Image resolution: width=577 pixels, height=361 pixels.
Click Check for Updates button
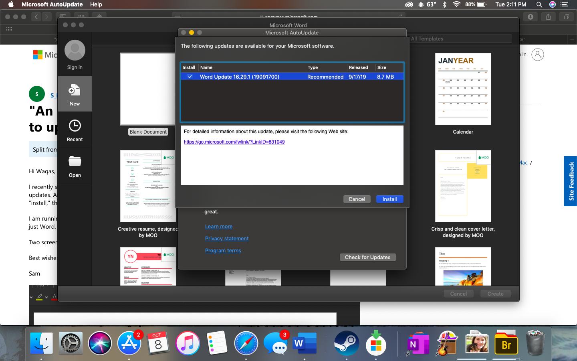[367, 257]
